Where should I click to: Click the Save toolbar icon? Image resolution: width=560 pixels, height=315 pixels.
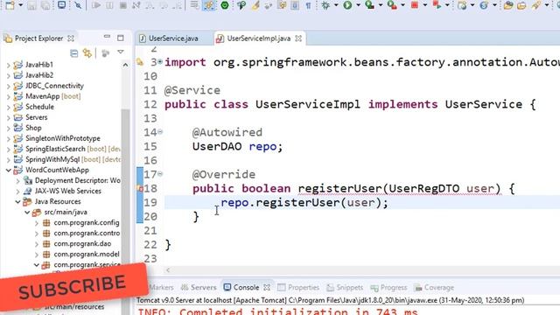pyautogui.click(x=31, y=5)
